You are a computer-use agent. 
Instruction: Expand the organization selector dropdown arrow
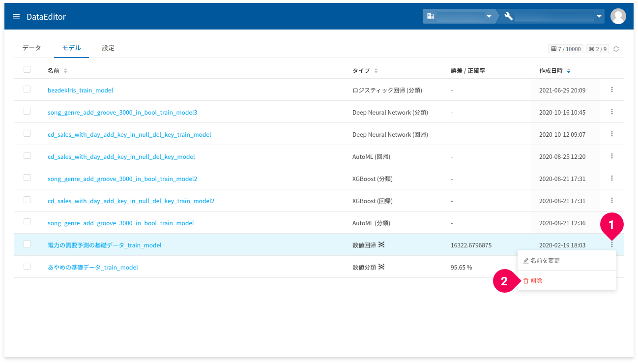tap(489, 17)
